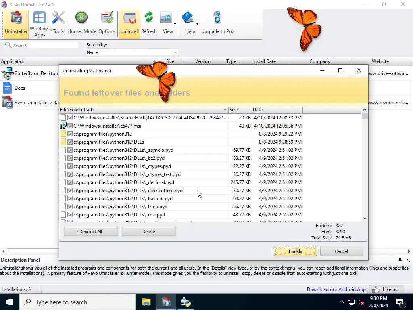This screenshot has height=310, width=413.
Task: Uncheck the python312 folder checkbox
Action: 70,134
